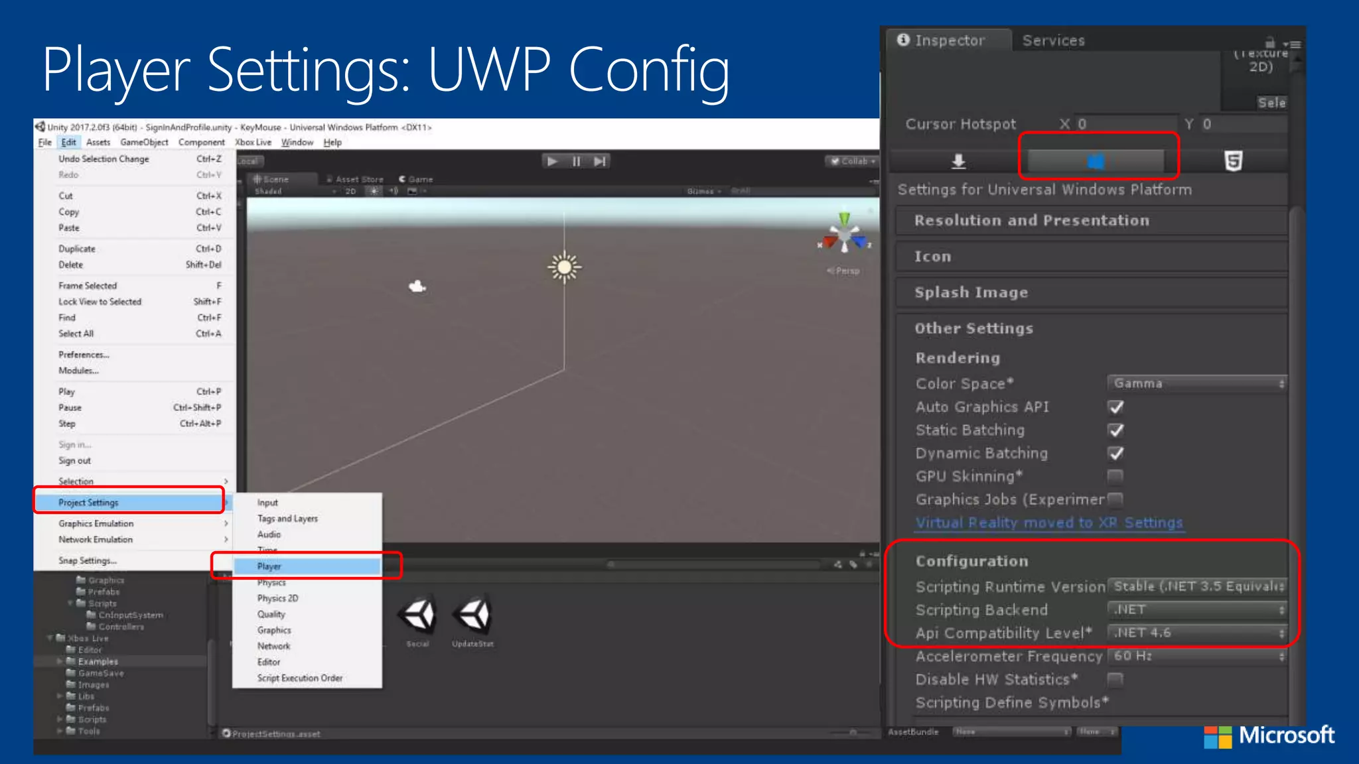Toggle scene lighting button in Scene toolbar
This screenshot has width=1359, height=764.
tap(374, 191)
